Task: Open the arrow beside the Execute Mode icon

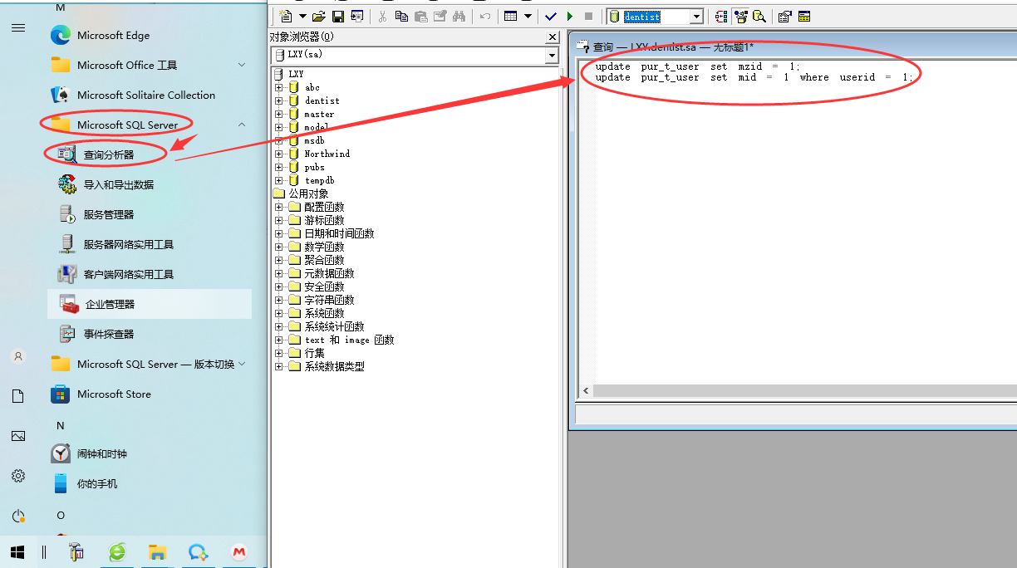Action: click(528, 17)
